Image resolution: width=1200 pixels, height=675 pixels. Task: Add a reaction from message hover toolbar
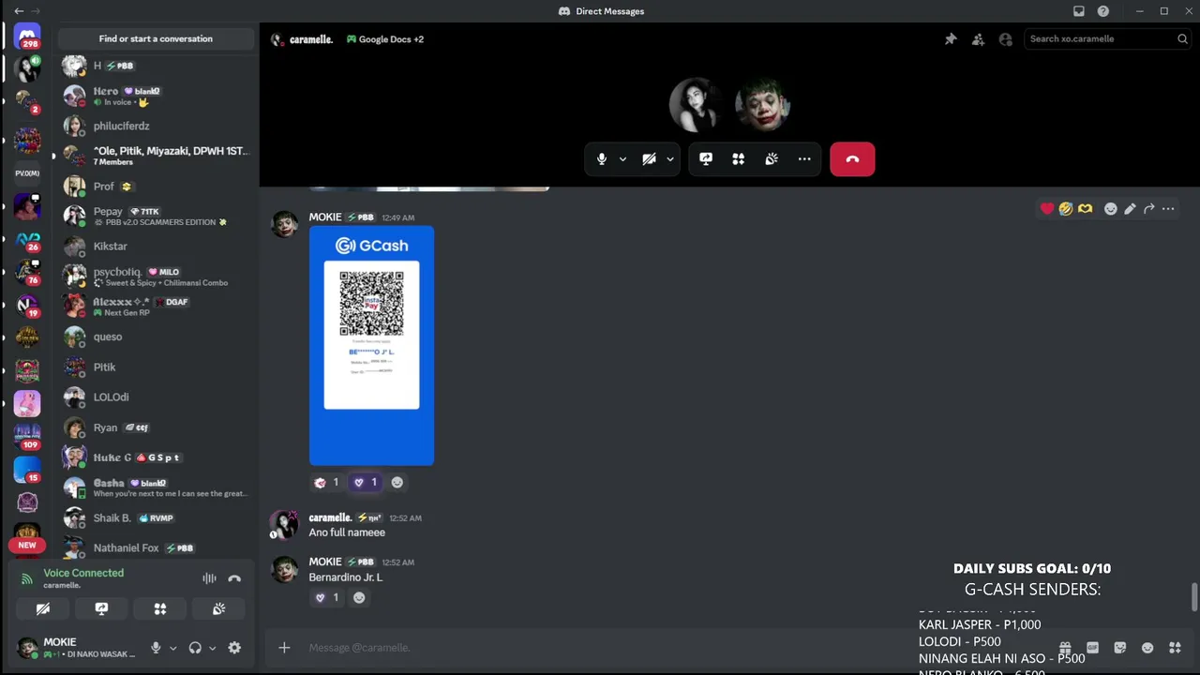click(x=1111, y=209)
